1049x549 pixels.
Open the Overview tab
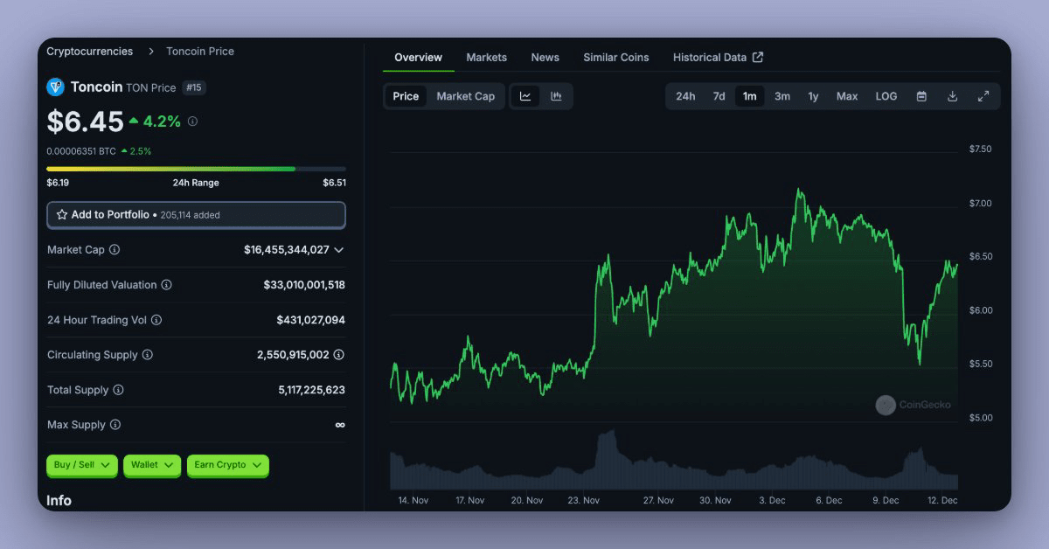tap(419, 57)
